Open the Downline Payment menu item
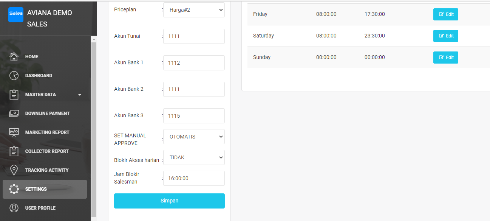This screenshot has width=490, height=221. 47,114
